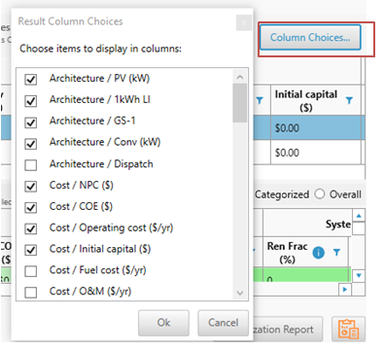
Task: Toggle Cost / COE ($) checkbox
Action: 31,207
